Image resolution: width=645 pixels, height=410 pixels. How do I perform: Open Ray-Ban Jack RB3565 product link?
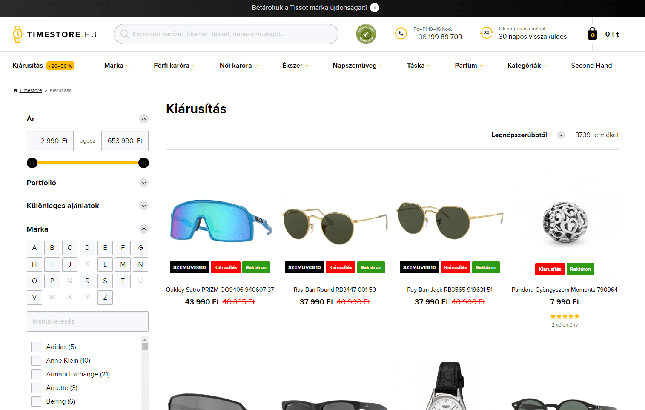pos(450,290)
